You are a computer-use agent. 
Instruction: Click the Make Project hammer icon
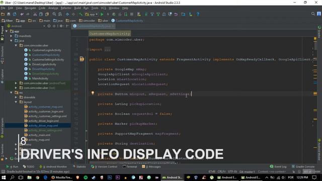point(80,14)
